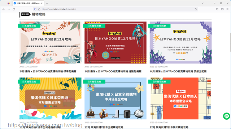231x129 pixels.
Task: Click 日本購物攻略 tag on 全網購物 card
Action: [x=94, y=82]
